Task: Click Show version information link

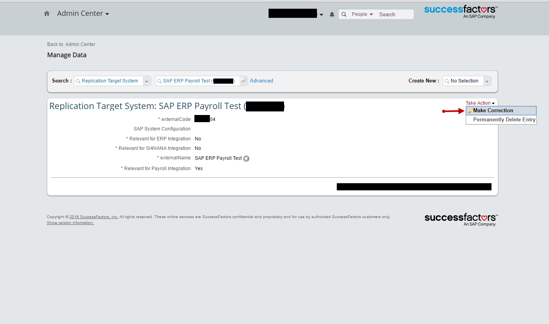Action: tap(70, 223)
